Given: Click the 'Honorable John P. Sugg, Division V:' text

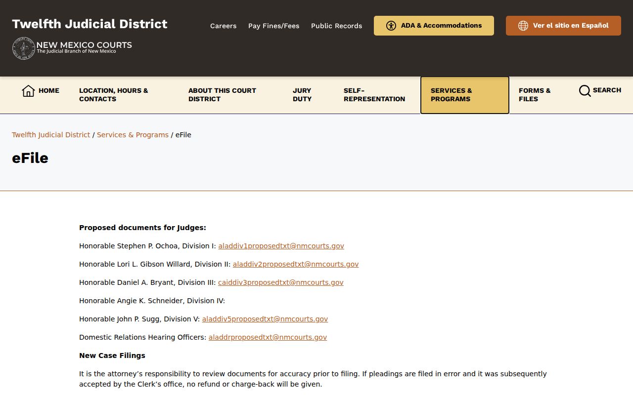Looking at the screenshot, I should 139,319.
